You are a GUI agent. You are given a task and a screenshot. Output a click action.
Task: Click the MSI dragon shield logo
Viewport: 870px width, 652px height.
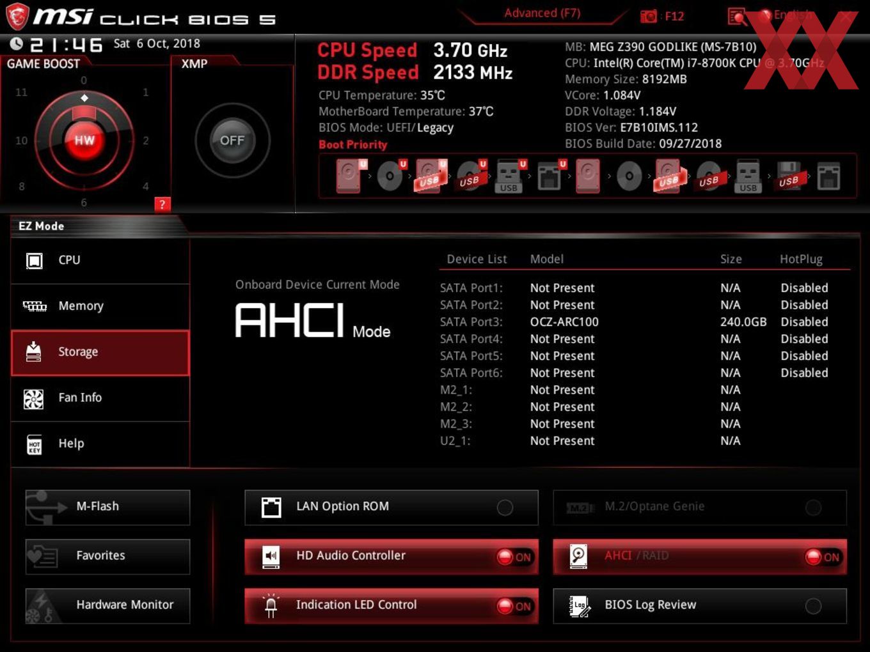17,16
